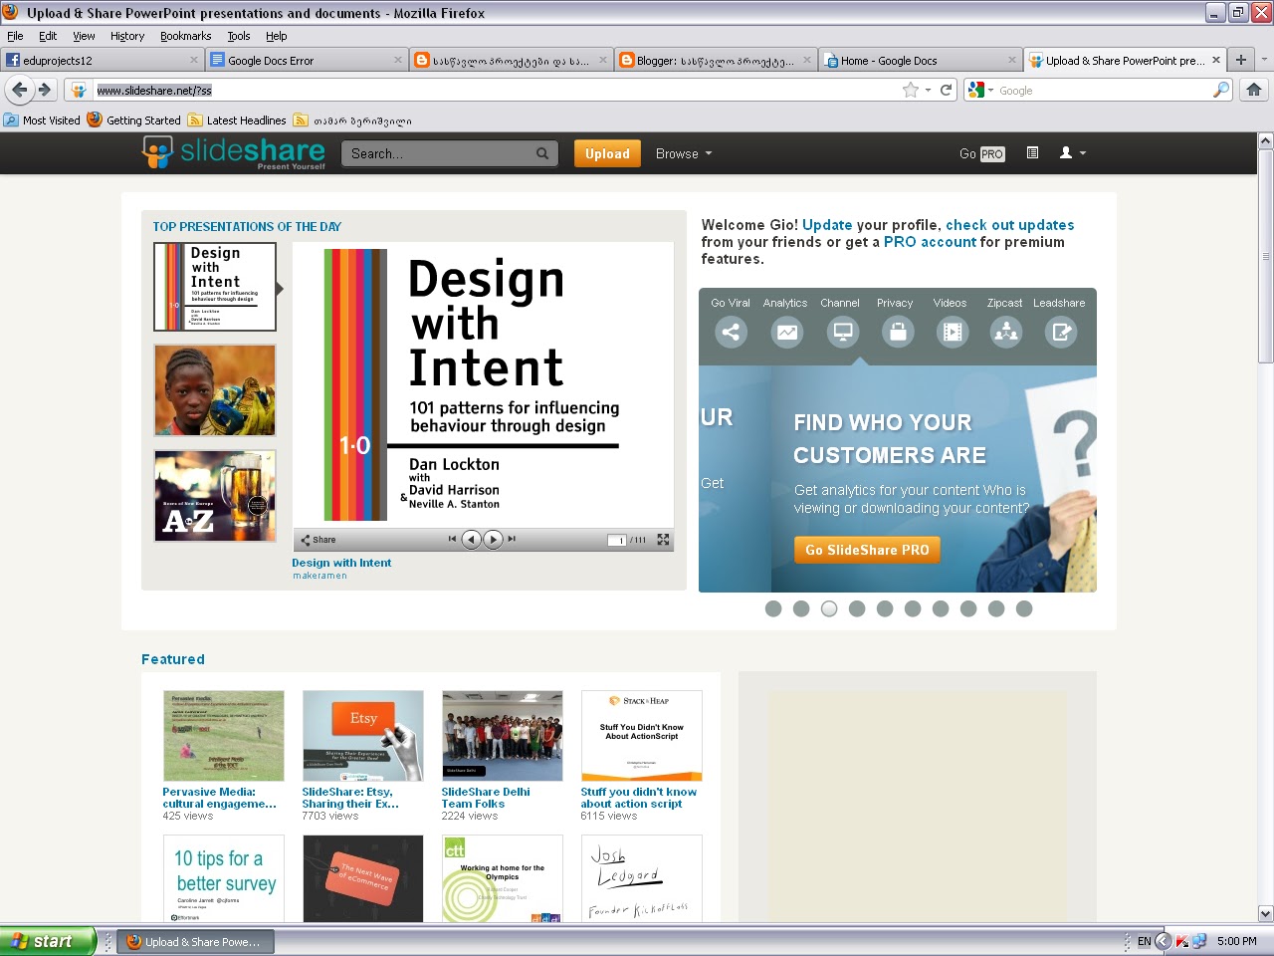
Task: Click the Videos film icon
Action: [x=953, y=333]
